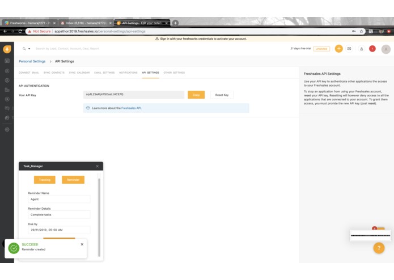The image size is (394, 280).
Task: Click the browser address bar URL
Action: pyautogui.click(x=100, y=31)
